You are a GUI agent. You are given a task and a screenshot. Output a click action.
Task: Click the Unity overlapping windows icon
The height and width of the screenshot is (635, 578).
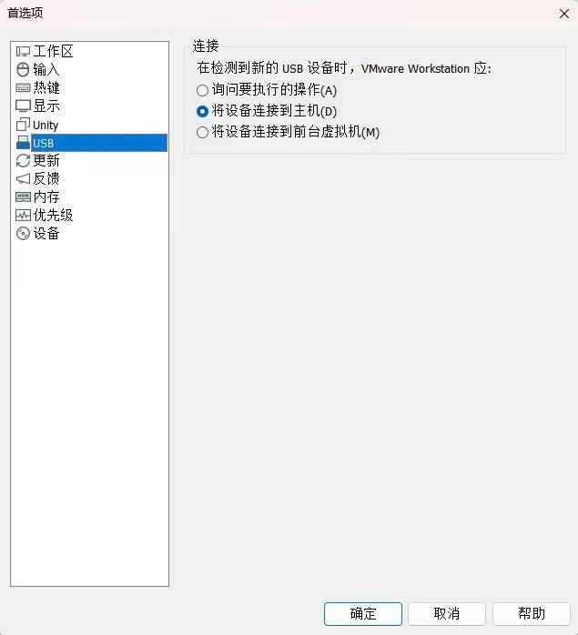tap(23, 124)
